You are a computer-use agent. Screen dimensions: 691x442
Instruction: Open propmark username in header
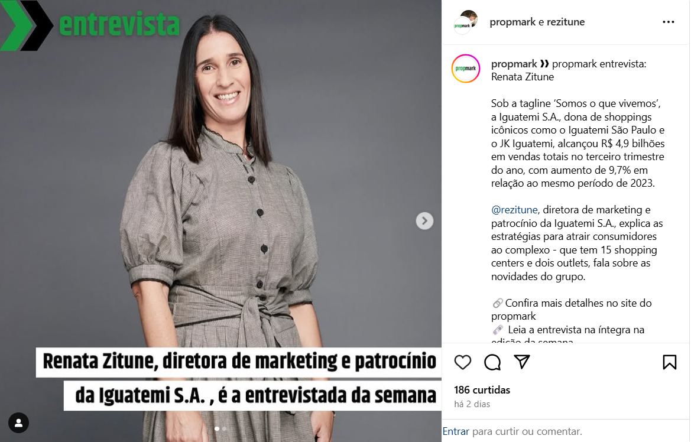pyautogui.click(x=512, y=22)
